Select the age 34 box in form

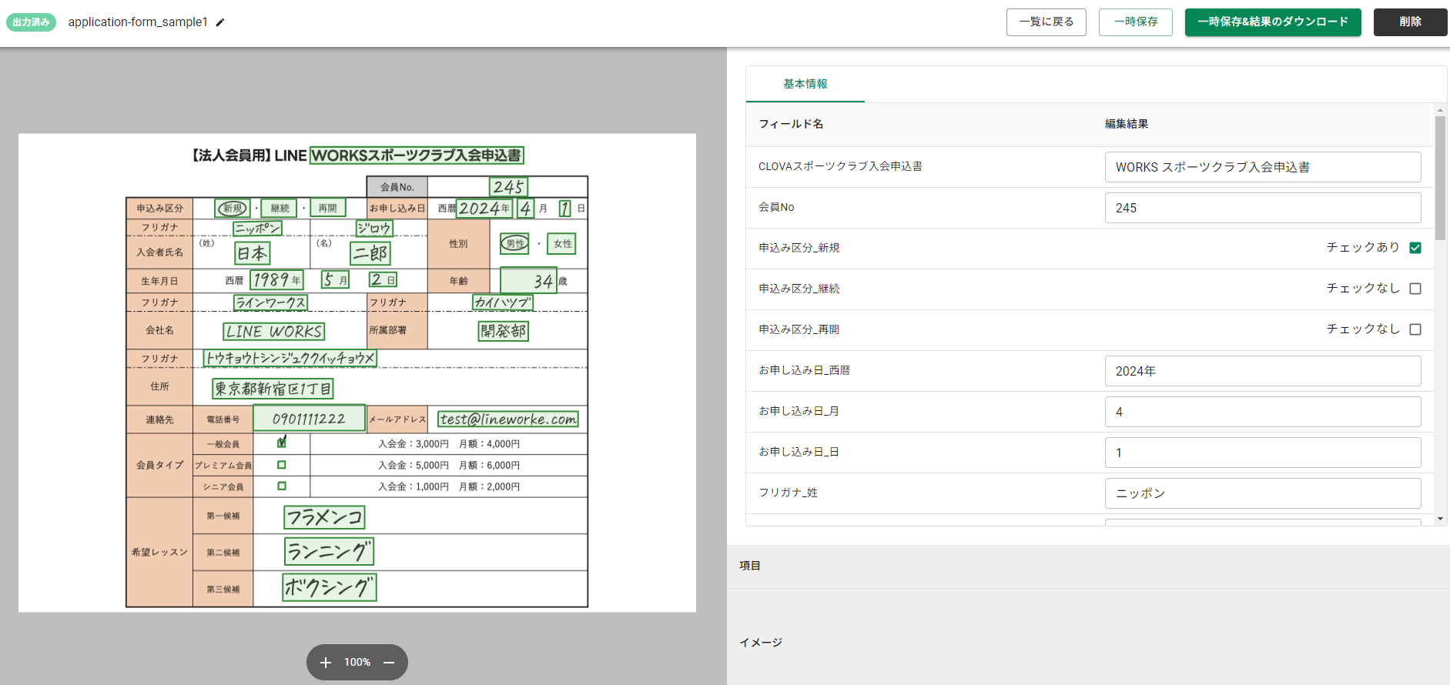click(528, 281)
